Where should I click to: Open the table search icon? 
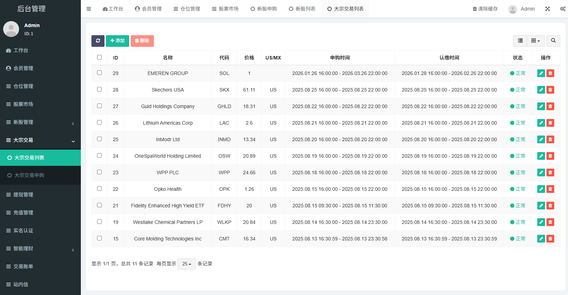pyautogui.click(x=553, y=41)
